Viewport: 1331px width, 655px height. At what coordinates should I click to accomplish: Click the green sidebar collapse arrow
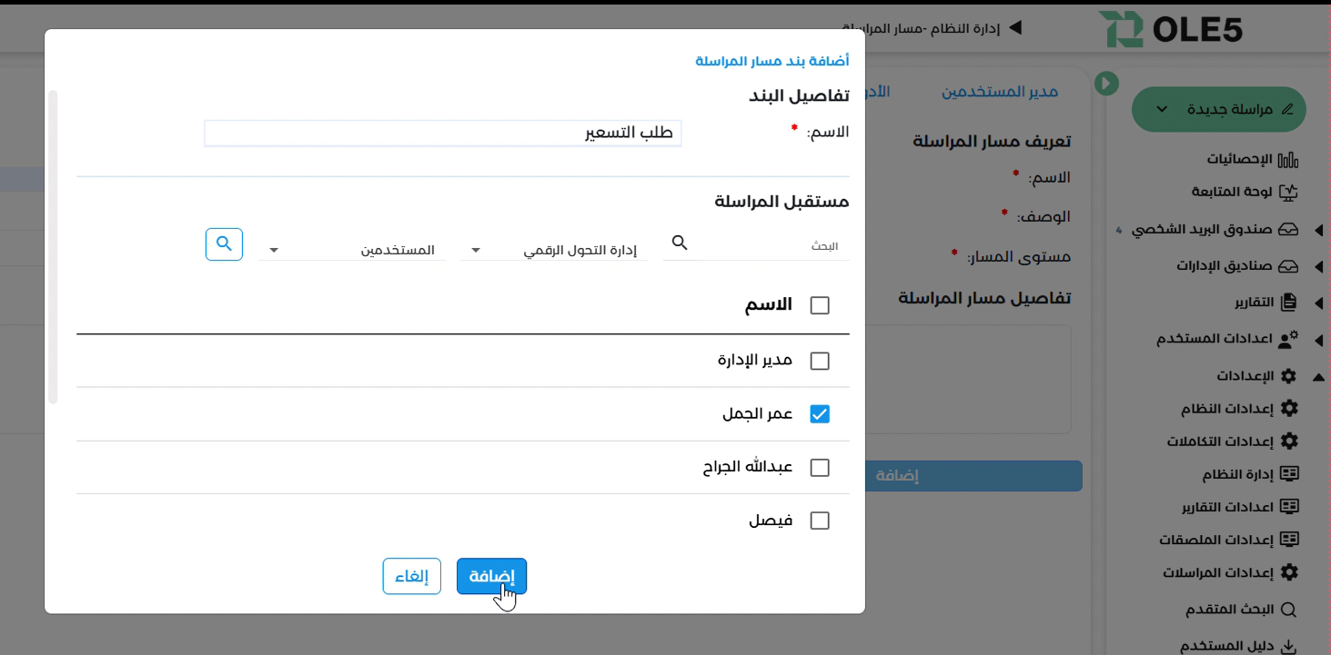(1106, 84)
